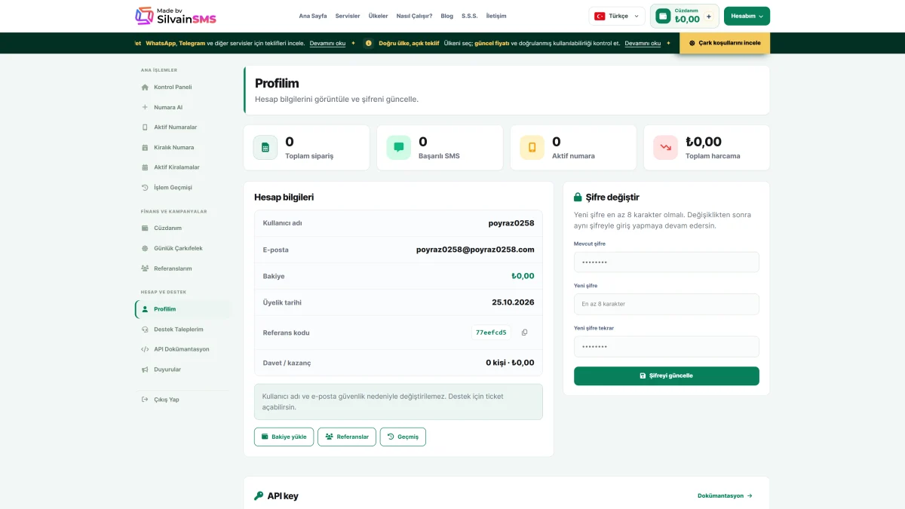
Task: Click the wheel icon beside Günlük Çarkıfelek
Action: click(145, 248)
